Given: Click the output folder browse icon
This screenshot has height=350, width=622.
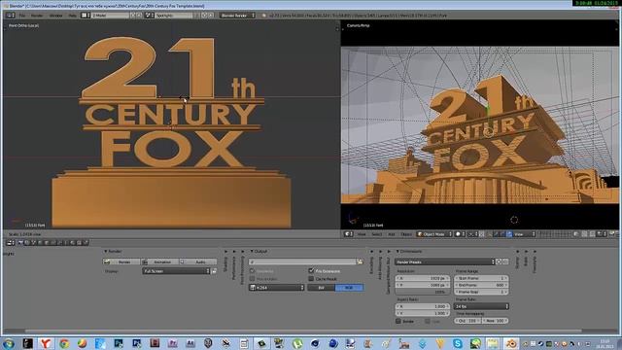Looking at the screenshot, I should [x=360, y=262].
